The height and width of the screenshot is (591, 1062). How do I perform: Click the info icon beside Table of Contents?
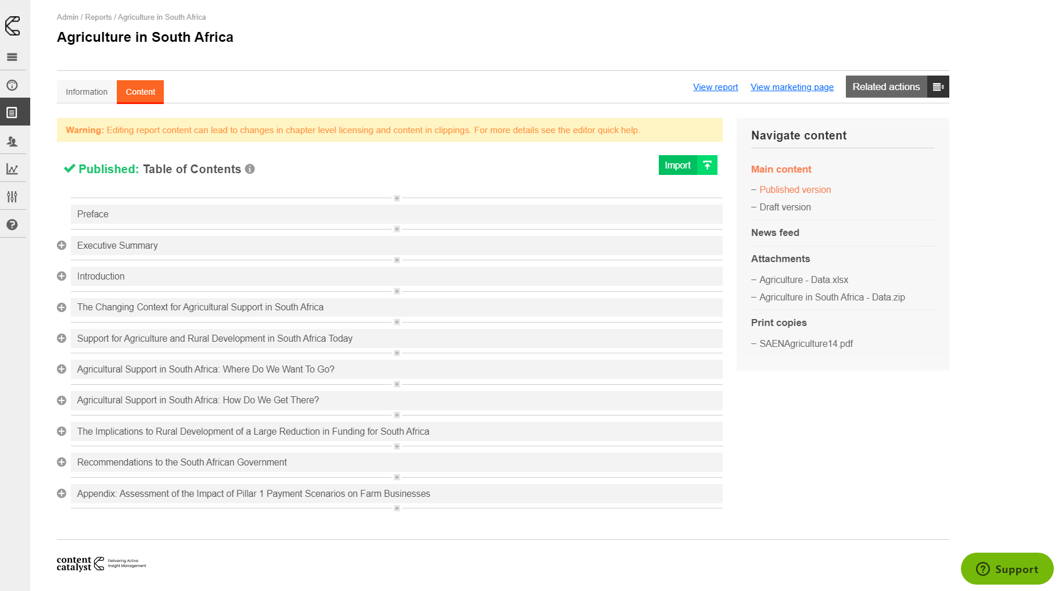click(250, 169)
